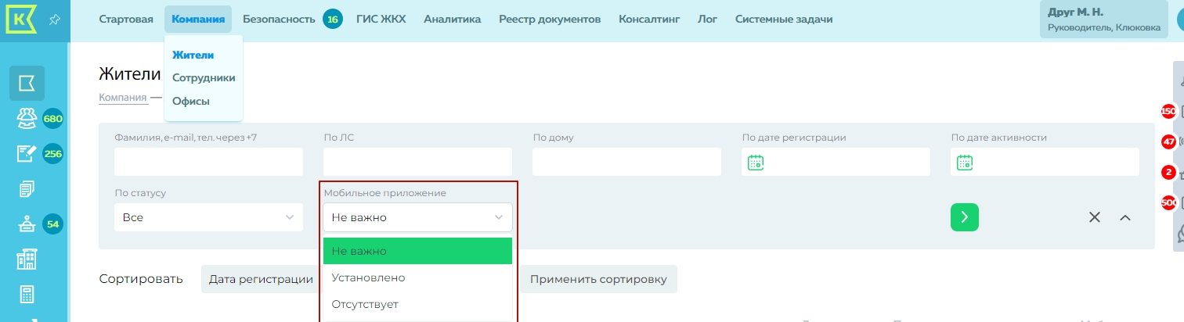
Task: Open the flag icon in left sidebar
Action: (27, 83)
